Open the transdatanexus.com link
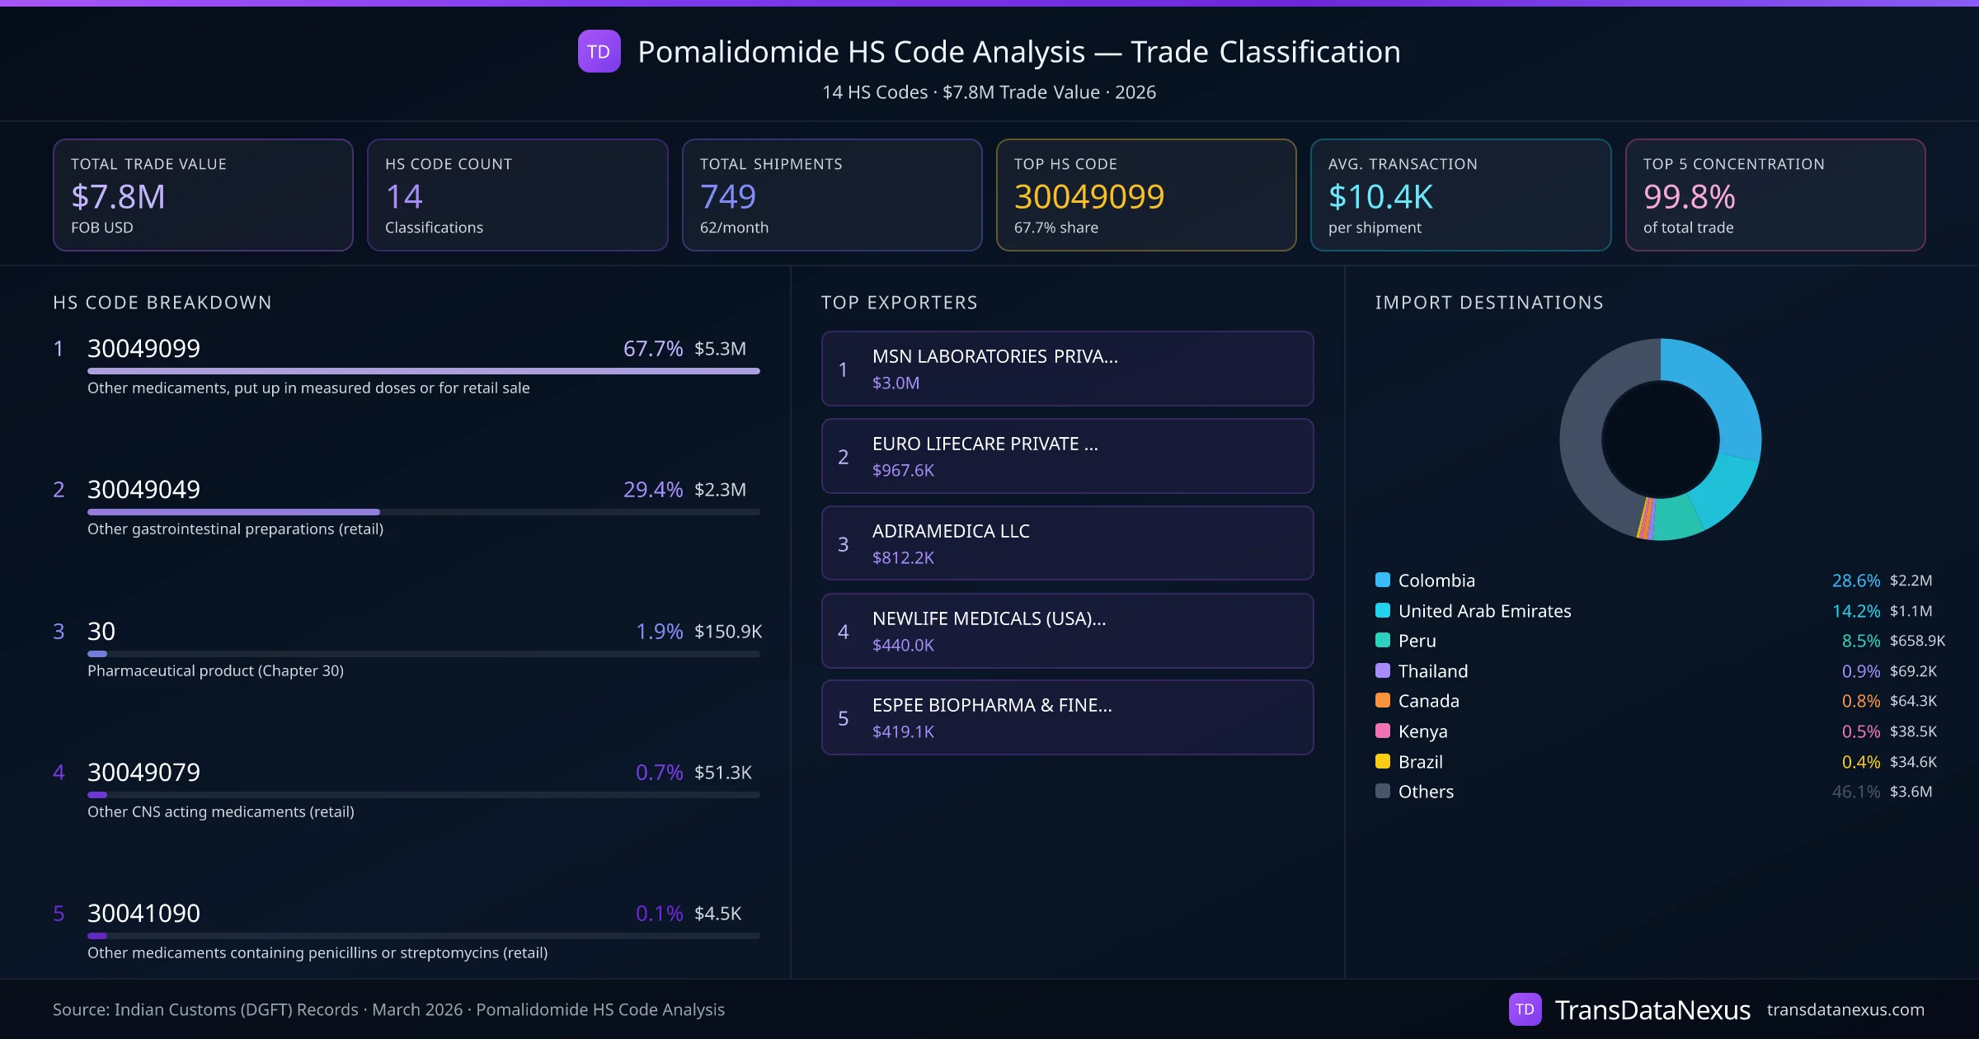 click(1845, 1009)
